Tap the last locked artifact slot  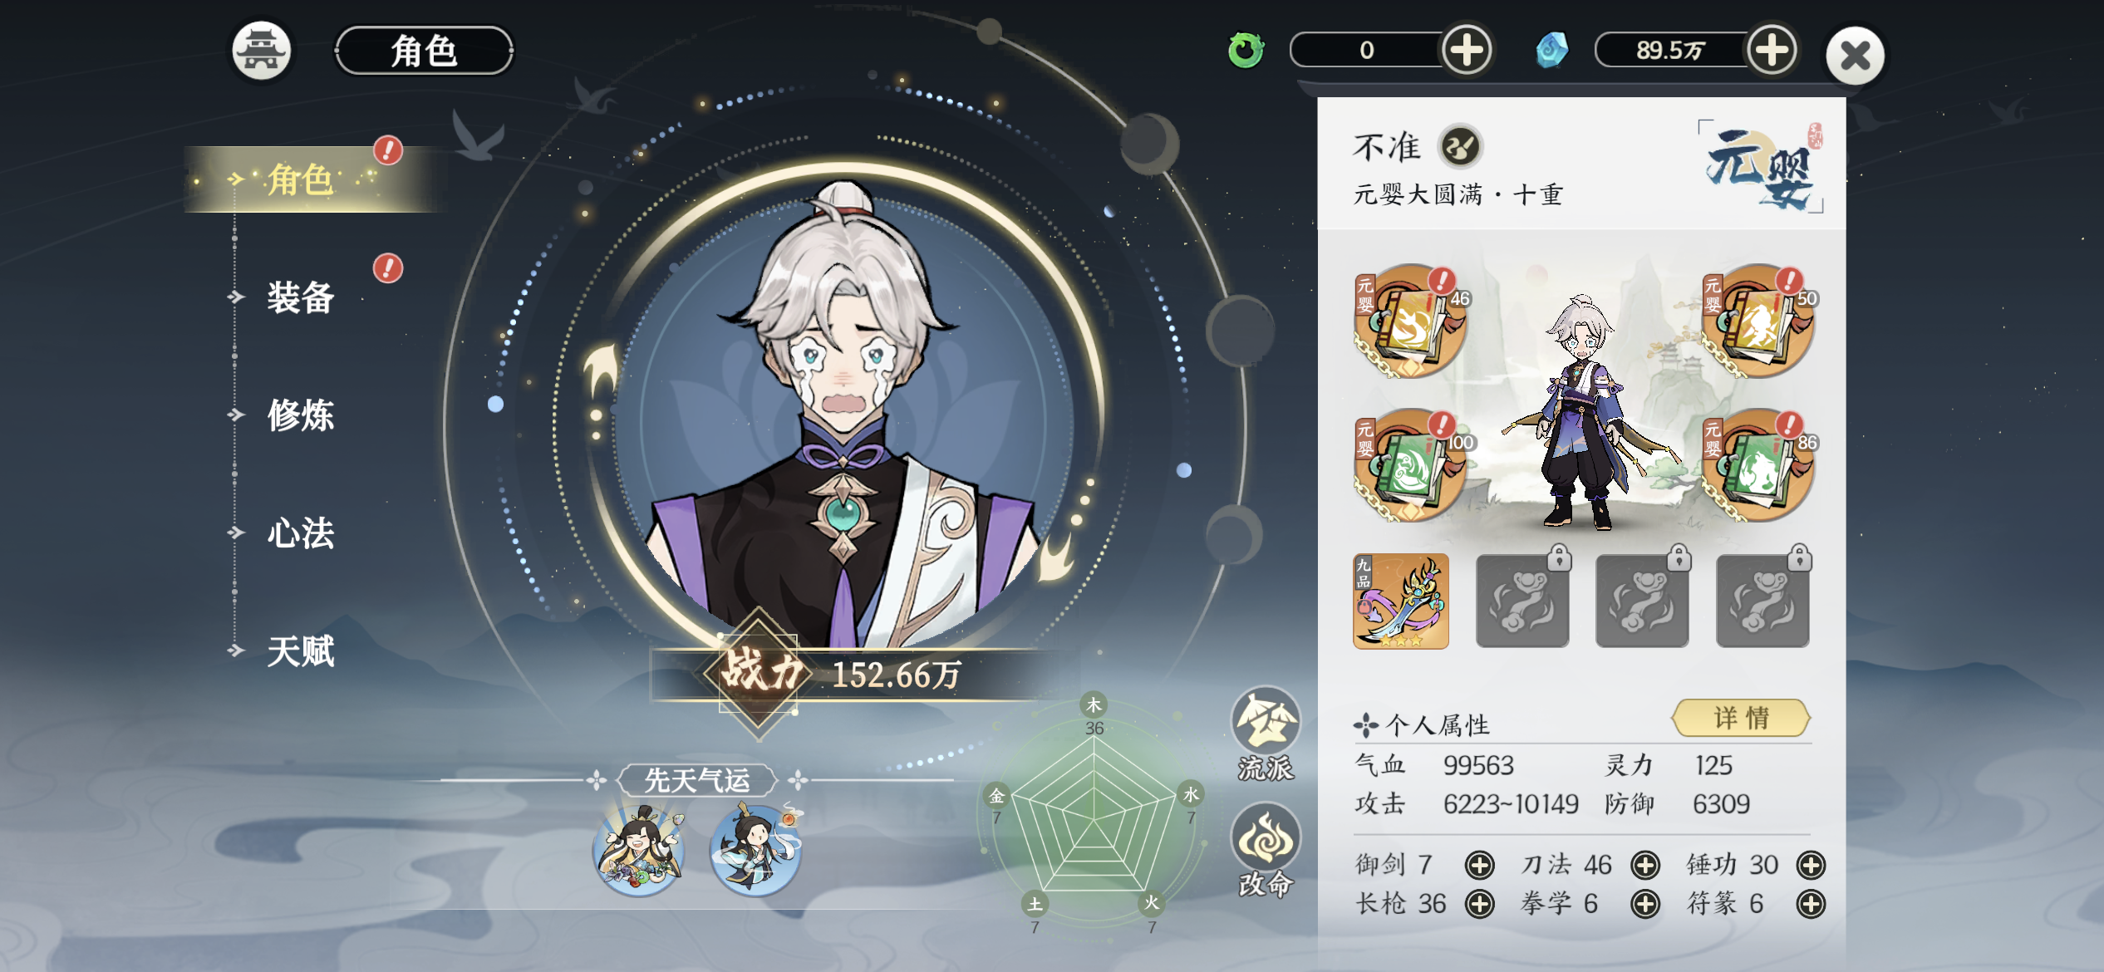tap(1763, 600)
